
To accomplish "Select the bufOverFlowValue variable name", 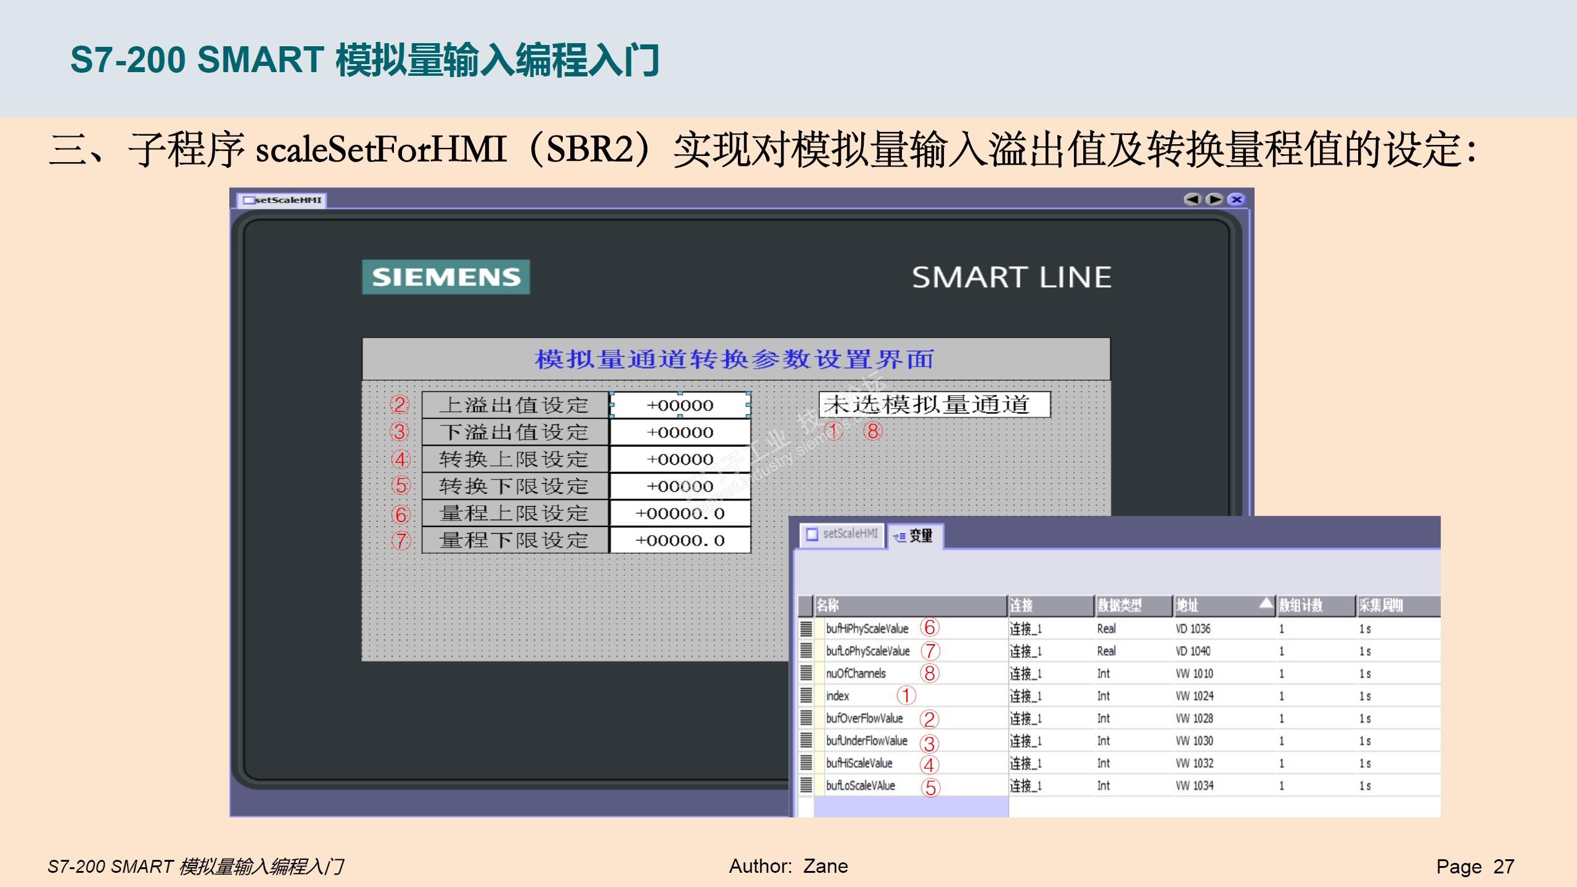I will [x=864, y=719].
